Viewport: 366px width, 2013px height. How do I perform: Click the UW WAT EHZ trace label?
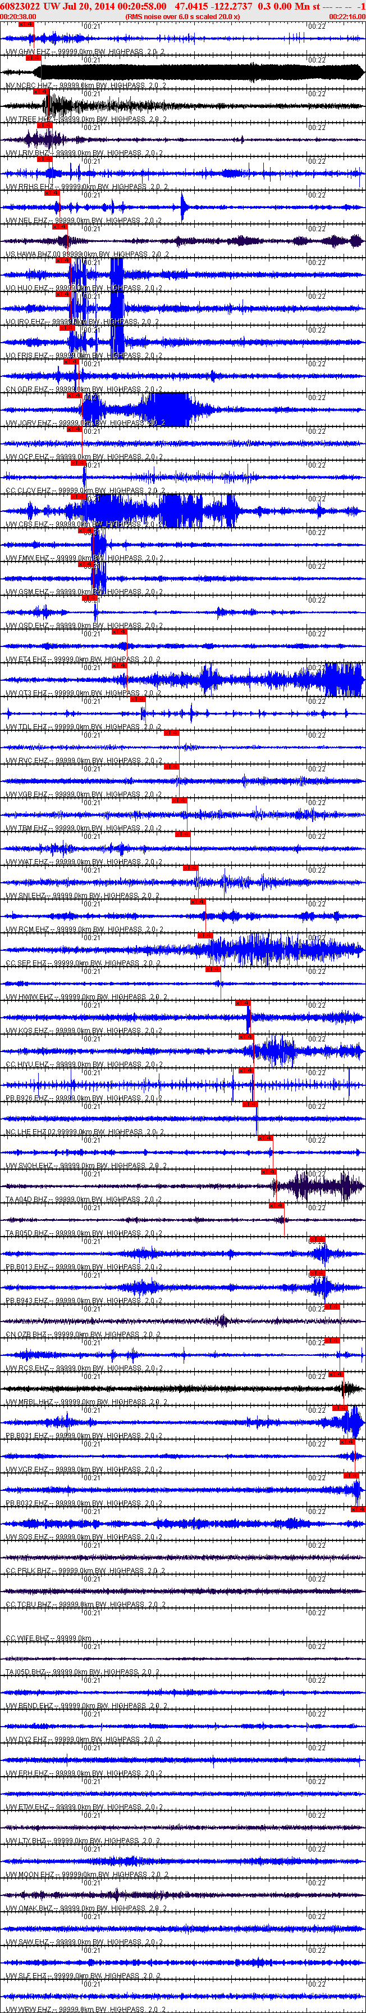(x=84, y=861)
